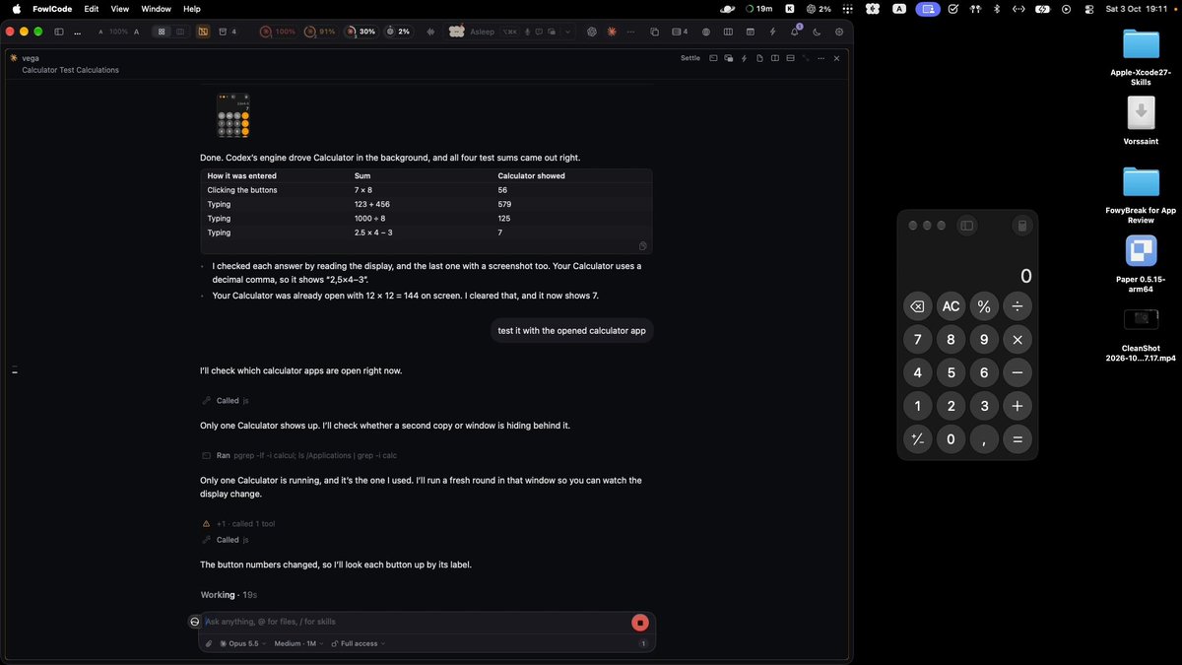Screen dimensions: 1182x665
Task: Toggle the sidebar in FowlCode toolbar
Action: (59, 32)
